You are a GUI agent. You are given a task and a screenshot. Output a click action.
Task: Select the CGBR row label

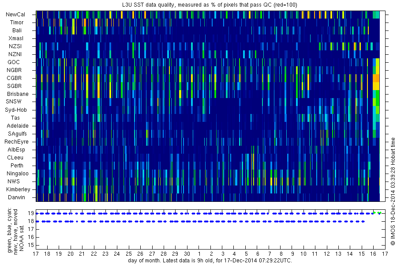point(14,78)
